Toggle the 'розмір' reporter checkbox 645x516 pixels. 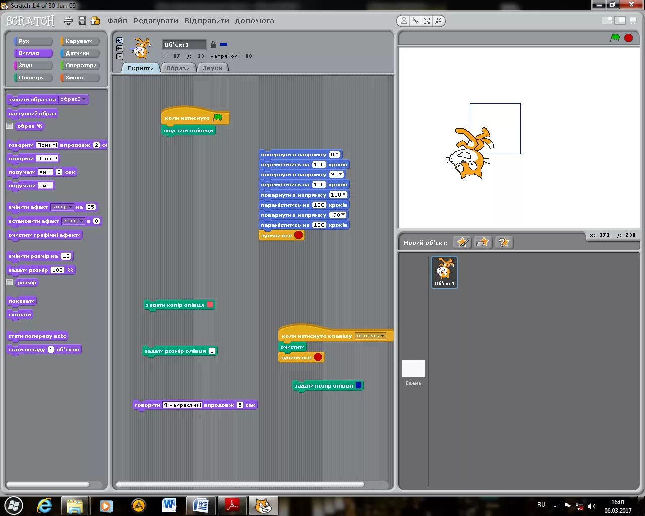pos(10,282)
